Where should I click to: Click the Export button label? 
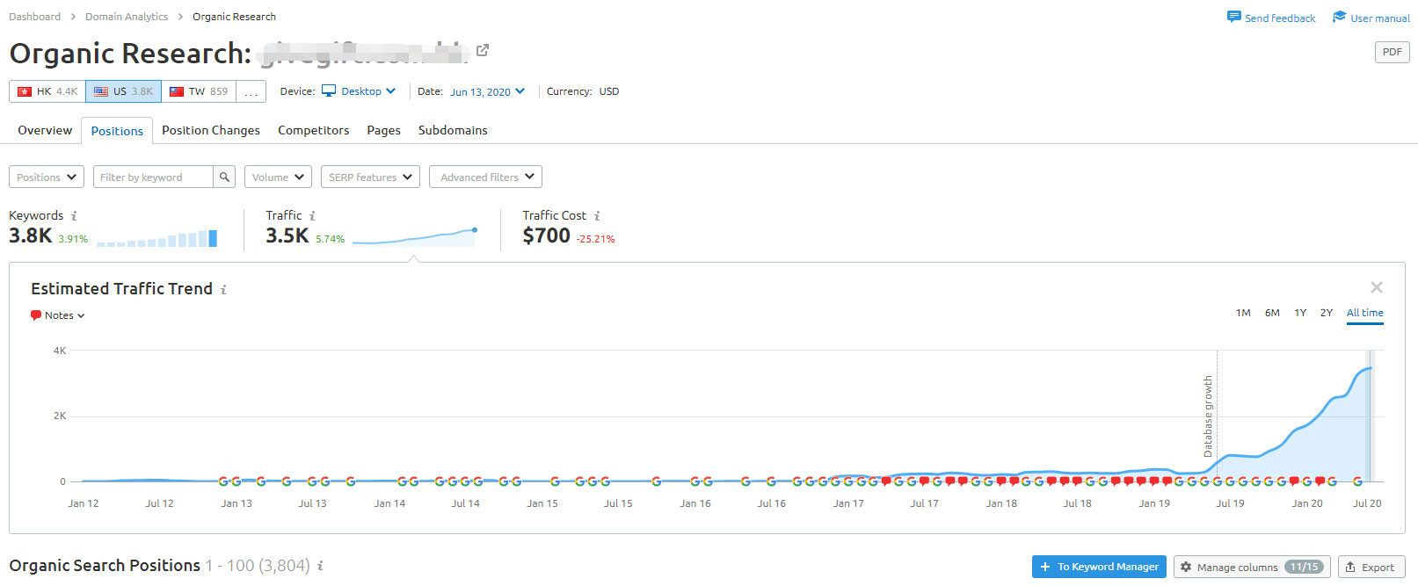click(x=1378, y=568)
